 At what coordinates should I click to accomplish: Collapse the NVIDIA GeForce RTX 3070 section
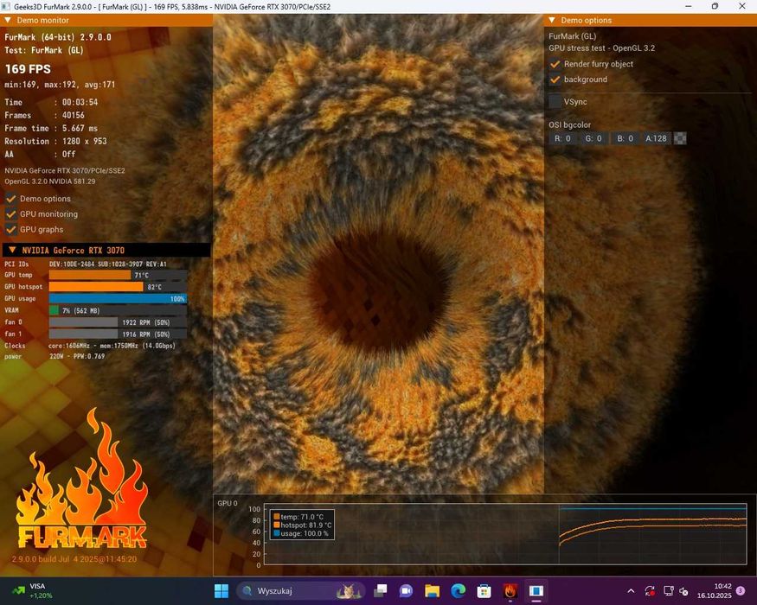[12, 250]
